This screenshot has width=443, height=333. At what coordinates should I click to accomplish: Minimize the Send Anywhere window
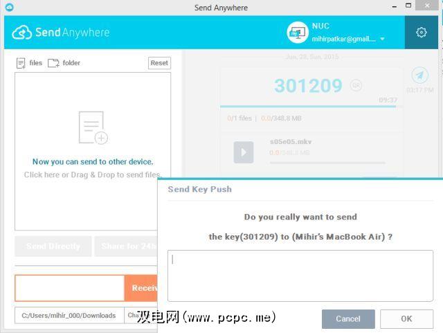[x=395, y=6]
